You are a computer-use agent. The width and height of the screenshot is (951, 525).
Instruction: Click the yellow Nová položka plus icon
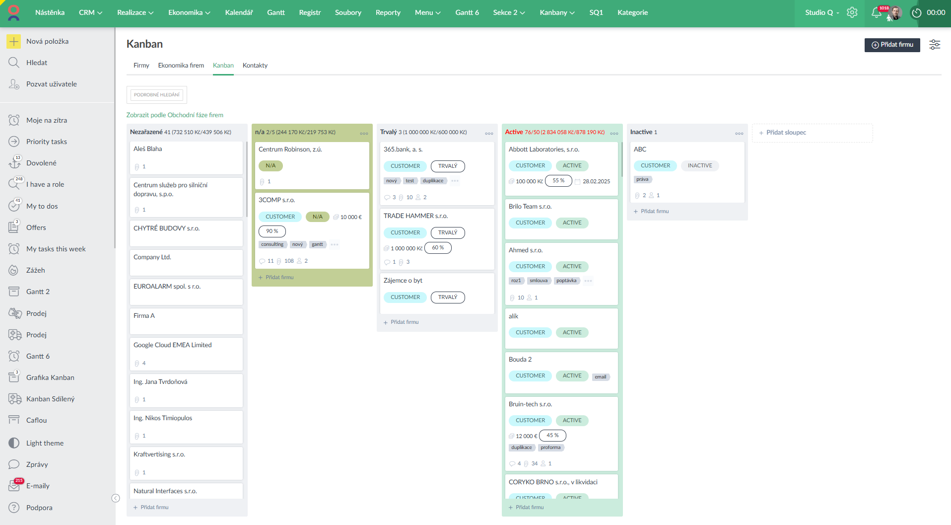pyautogui.click(x=14, y=41)
